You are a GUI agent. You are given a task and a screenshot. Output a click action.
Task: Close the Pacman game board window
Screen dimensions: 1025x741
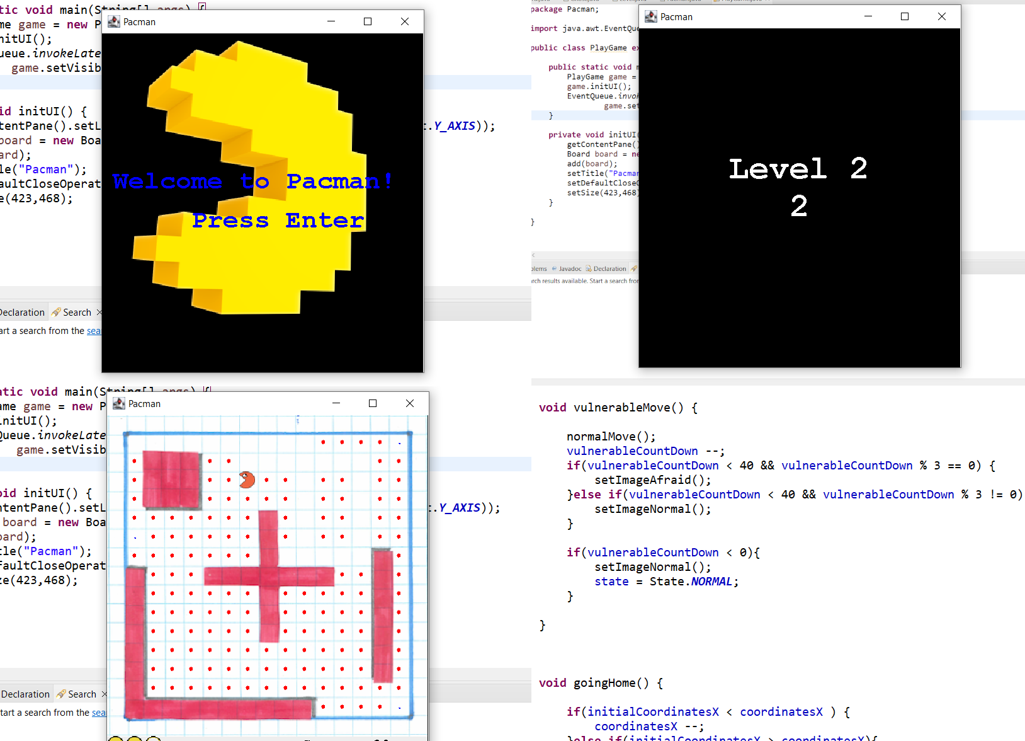410,403
